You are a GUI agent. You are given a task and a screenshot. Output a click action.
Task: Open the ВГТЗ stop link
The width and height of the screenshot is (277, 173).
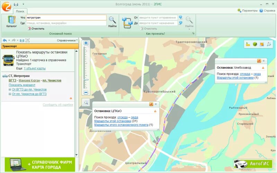coord(12,80)
